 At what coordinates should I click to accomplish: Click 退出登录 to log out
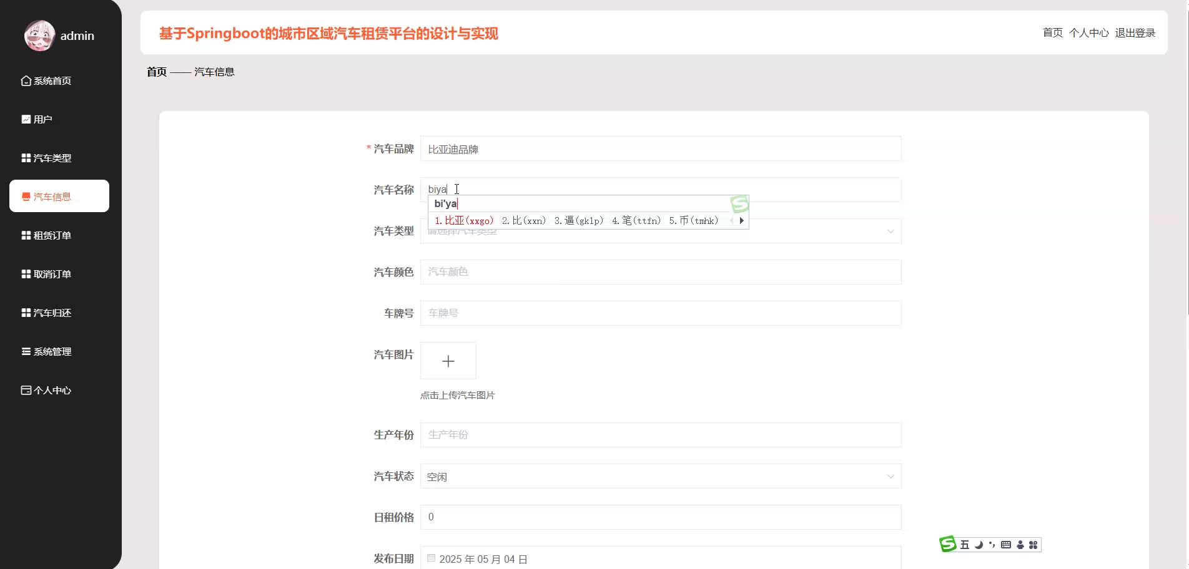tap(1135, 32)
